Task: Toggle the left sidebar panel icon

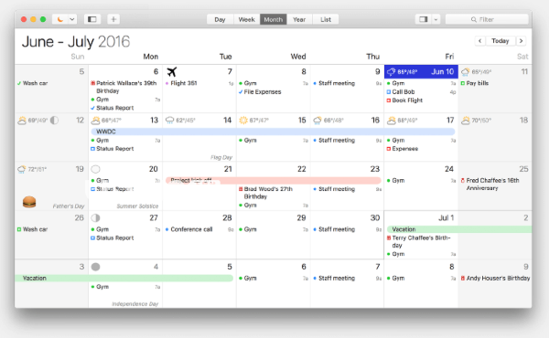Action: point(92,19)
